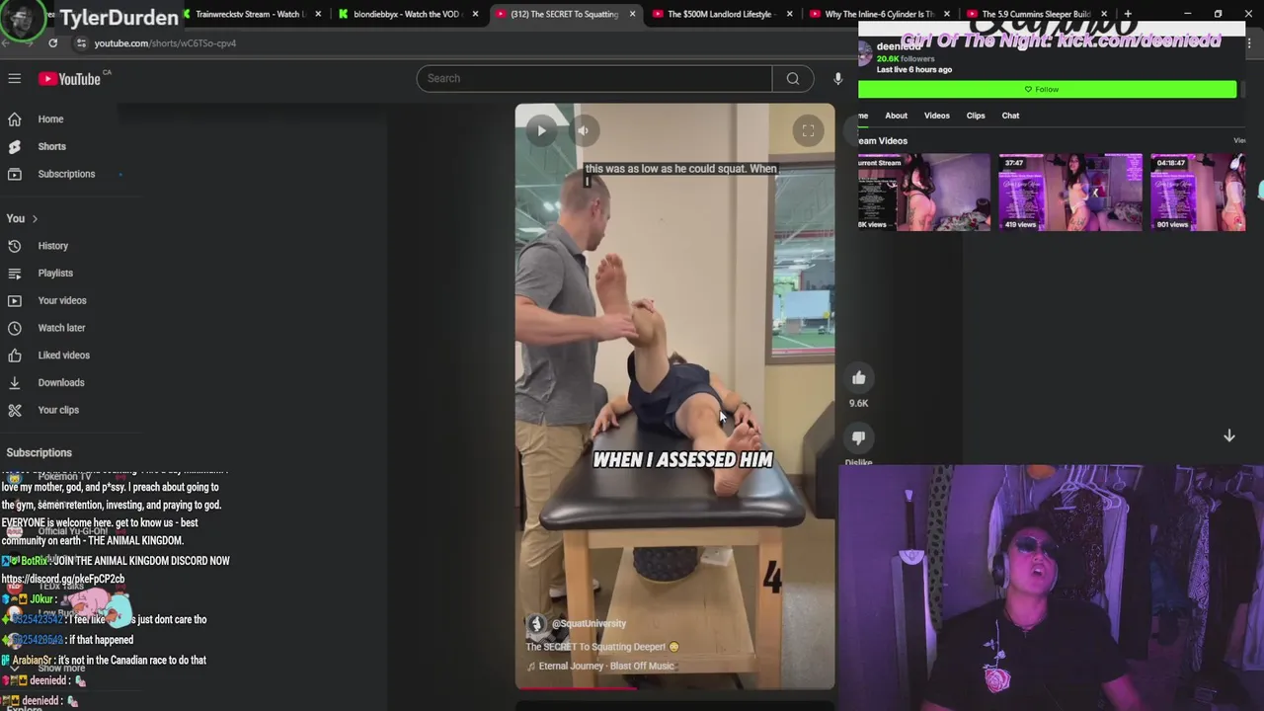Reload the browser page
The height and width of the screenshot is (711, 1264).
[52, 43]
